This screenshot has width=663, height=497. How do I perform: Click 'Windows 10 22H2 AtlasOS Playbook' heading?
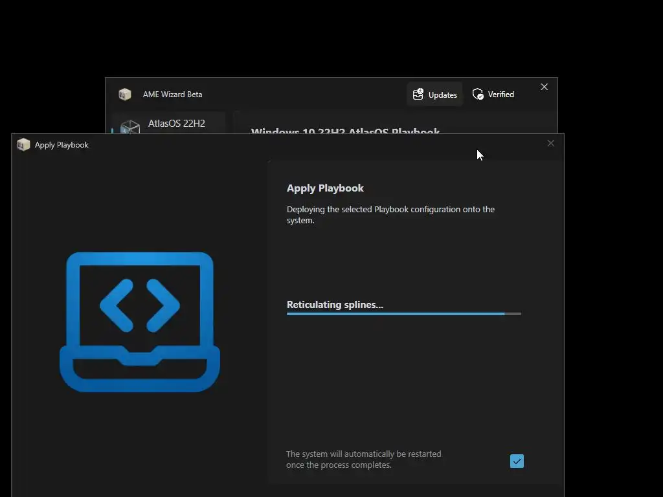(346, 130)
